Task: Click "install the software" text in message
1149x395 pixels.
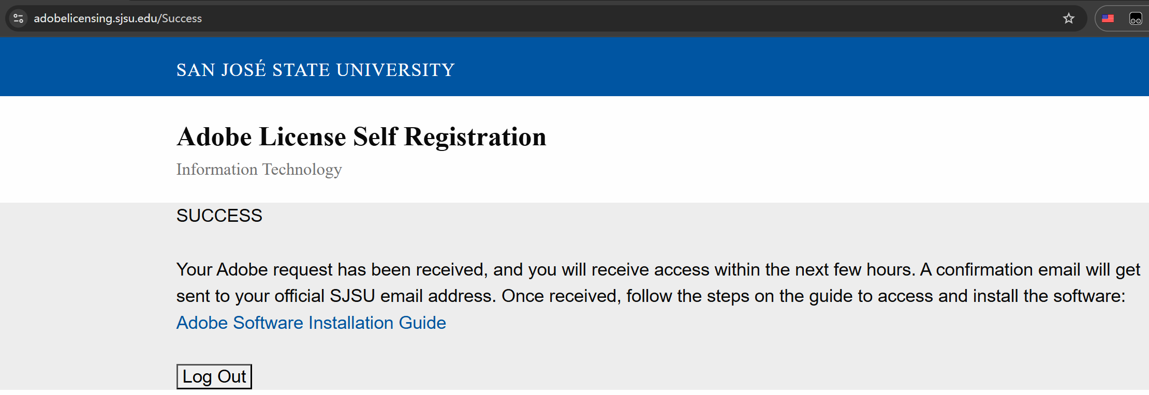Action: [1048, 296]
